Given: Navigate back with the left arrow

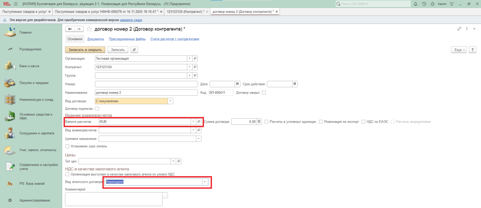Looking at the screenshot, I should [70, 29].
